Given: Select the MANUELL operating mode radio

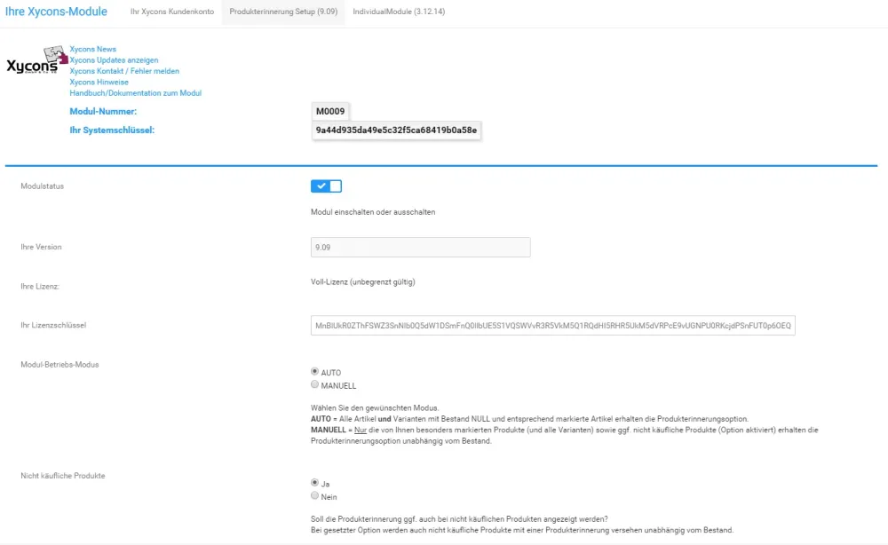Looking at the screenshot, I should coord(315,384).
